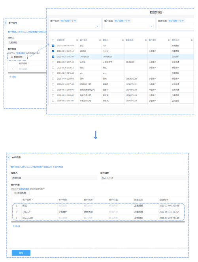Uncheck the Chanjtk119 row checkbox
Viewport: 198px width, 262px height.
coord(53,57)
